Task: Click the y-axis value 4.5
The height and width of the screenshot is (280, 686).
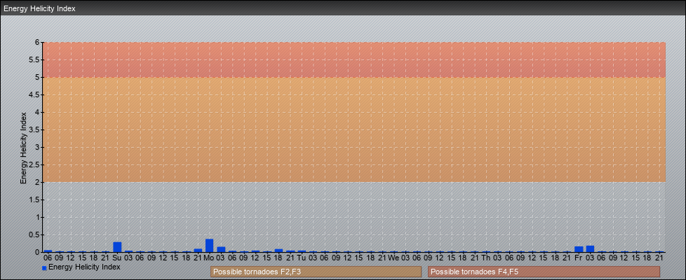Action: [34, 94]
